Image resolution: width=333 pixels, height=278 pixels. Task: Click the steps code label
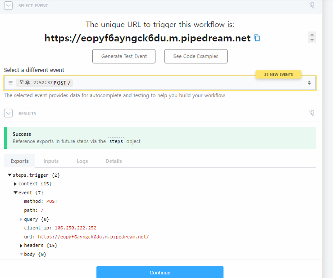(x=116, y=141)
